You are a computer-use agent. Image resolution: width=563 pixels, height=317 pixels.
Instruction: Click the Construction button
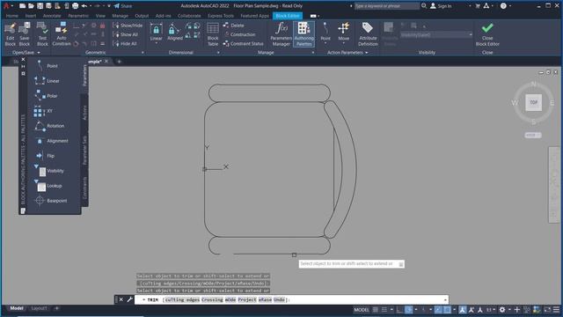pyautogui.click(x=239, y=34)
